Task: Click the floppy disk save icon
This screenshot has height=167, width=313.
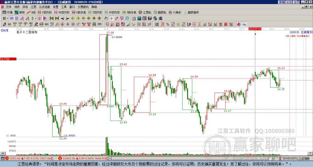Action: tap(150, 19)
